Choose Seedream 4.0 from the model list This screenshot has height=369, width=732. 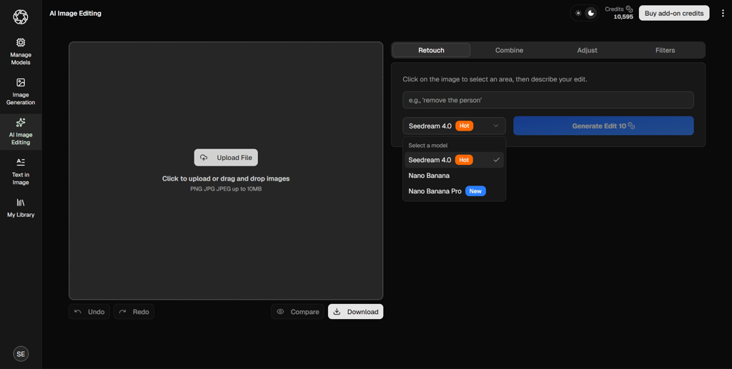click(x=454, y=160)
